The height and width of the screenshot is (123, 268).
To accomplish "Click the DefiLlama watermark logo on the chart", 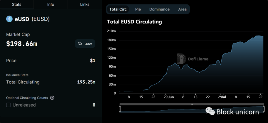I will [x=181, y=58].
